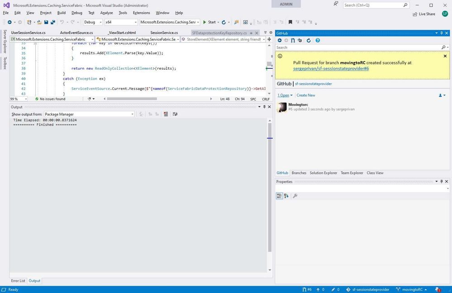Screen dimensions: 452x293
Task: Refresh the GitHub pane
Action: (309, 40)
